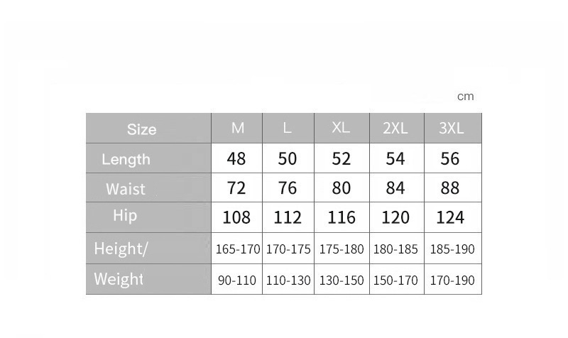Select the hip value 124 cell
The height and width of the screenshot is (338, 568).
tap(450, 217)
